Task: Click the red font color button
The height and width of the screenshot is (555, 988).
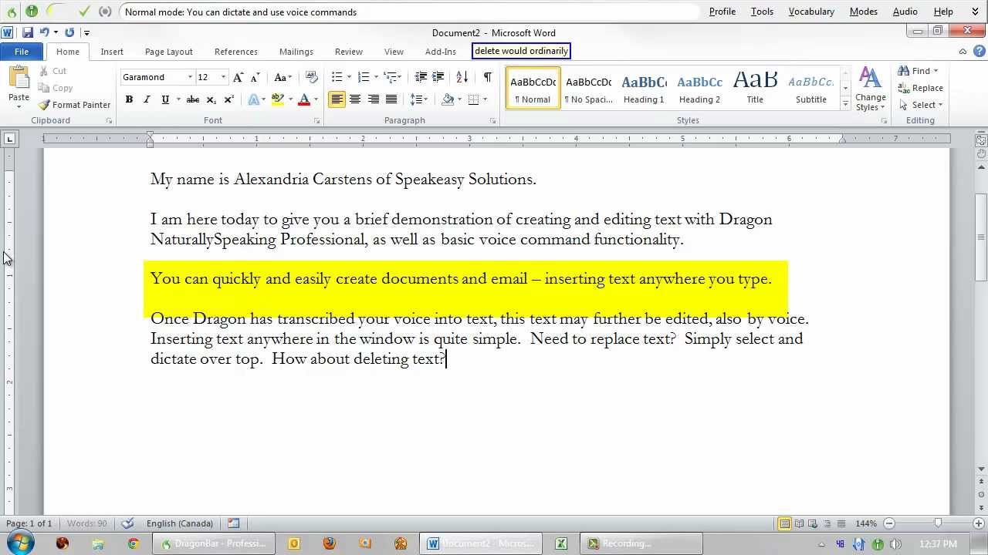Action: click(304, 99)
